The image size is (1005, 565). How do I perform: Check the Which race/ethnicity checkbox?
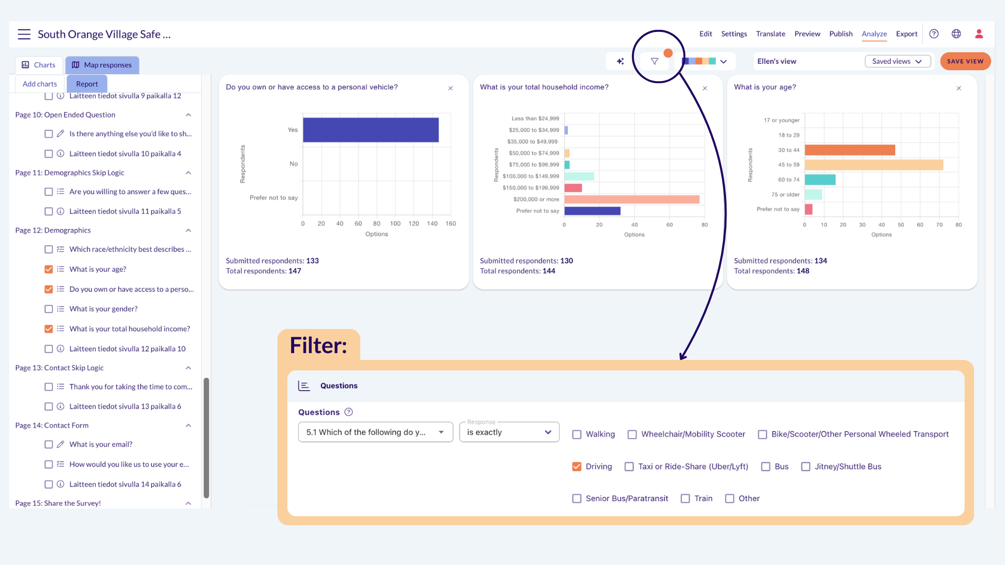pos(49,250)
